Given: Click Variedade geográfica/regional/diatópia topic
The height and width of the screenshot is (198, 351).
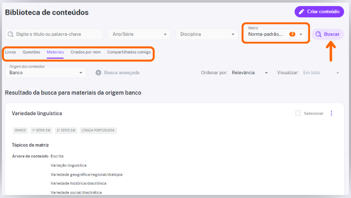Looking at the screenshot, I should [x=86, y=175].
